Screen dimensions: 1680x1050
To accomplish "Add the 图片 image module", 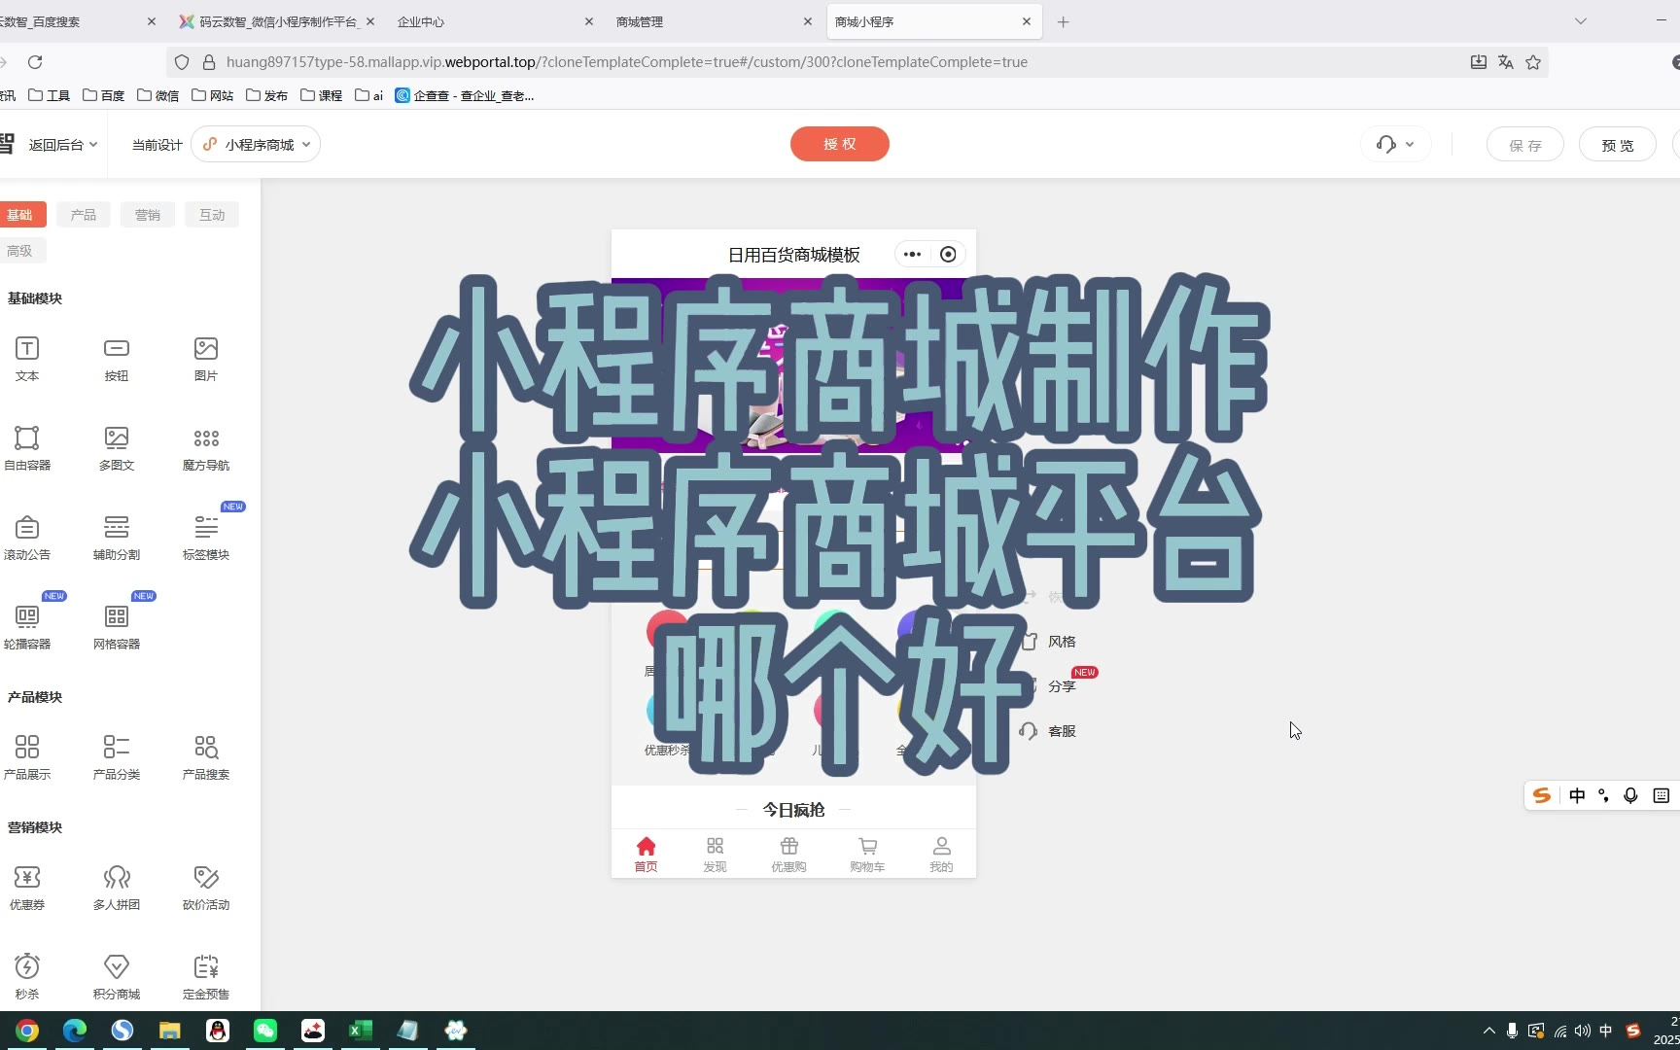I will point(206,359).
